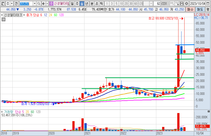This screenshot has height=136, width=211.
Task: Select the 20 interval button
Action: pyautogui.click(x=126, y=4)
